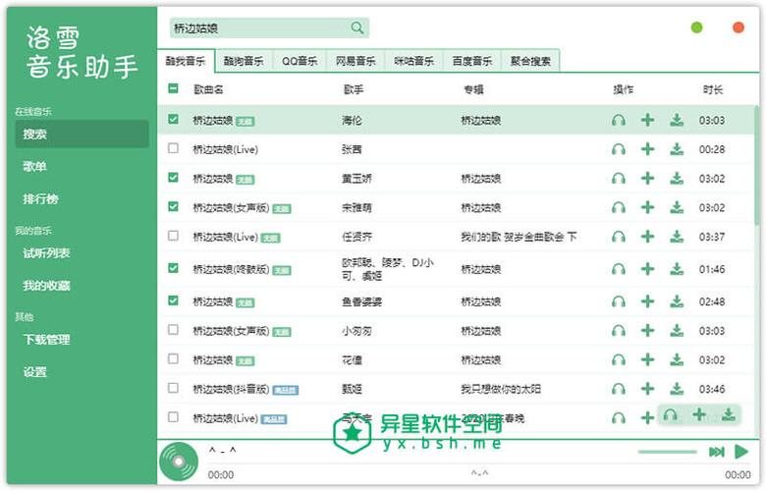This screenshot has width=766, height=491.
Task: Uncheck 董玉娇's 桥边姑娘 checkbox
Action: 173,178
